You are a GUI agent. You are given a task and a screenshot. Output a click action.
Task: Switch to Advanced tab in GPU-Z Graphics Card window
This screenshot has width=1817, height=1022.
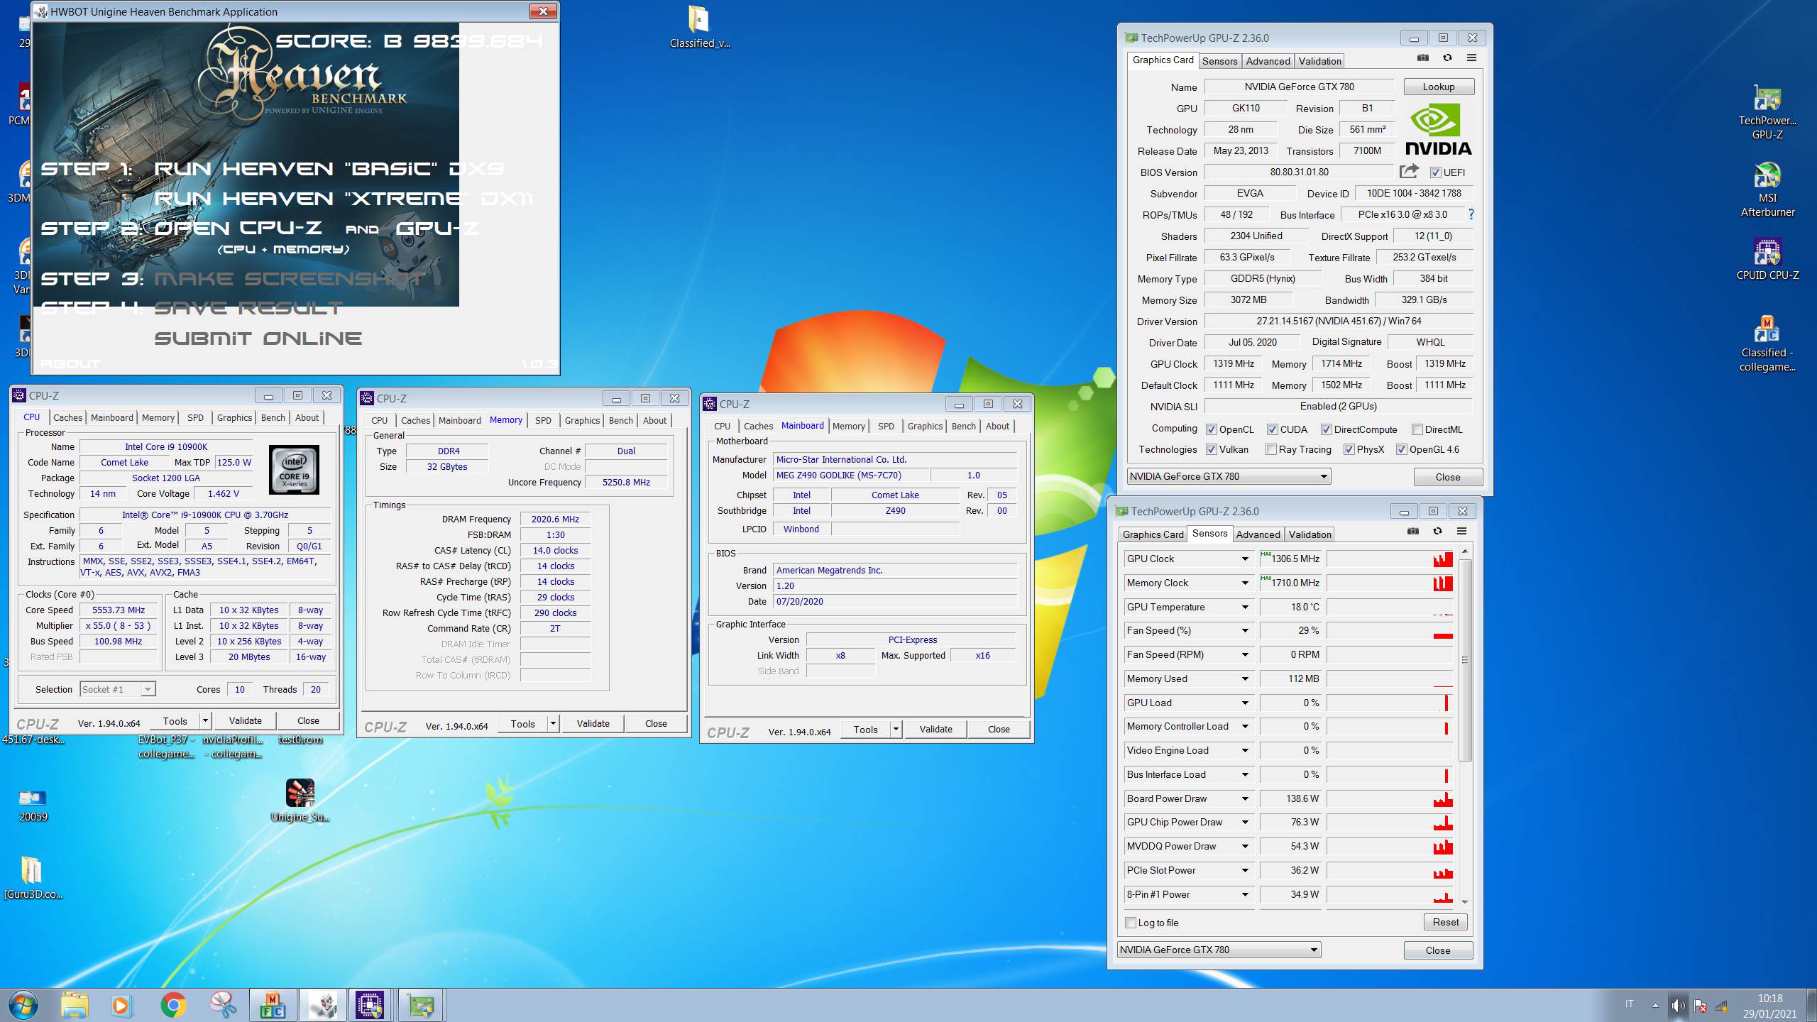(1268, 61)
